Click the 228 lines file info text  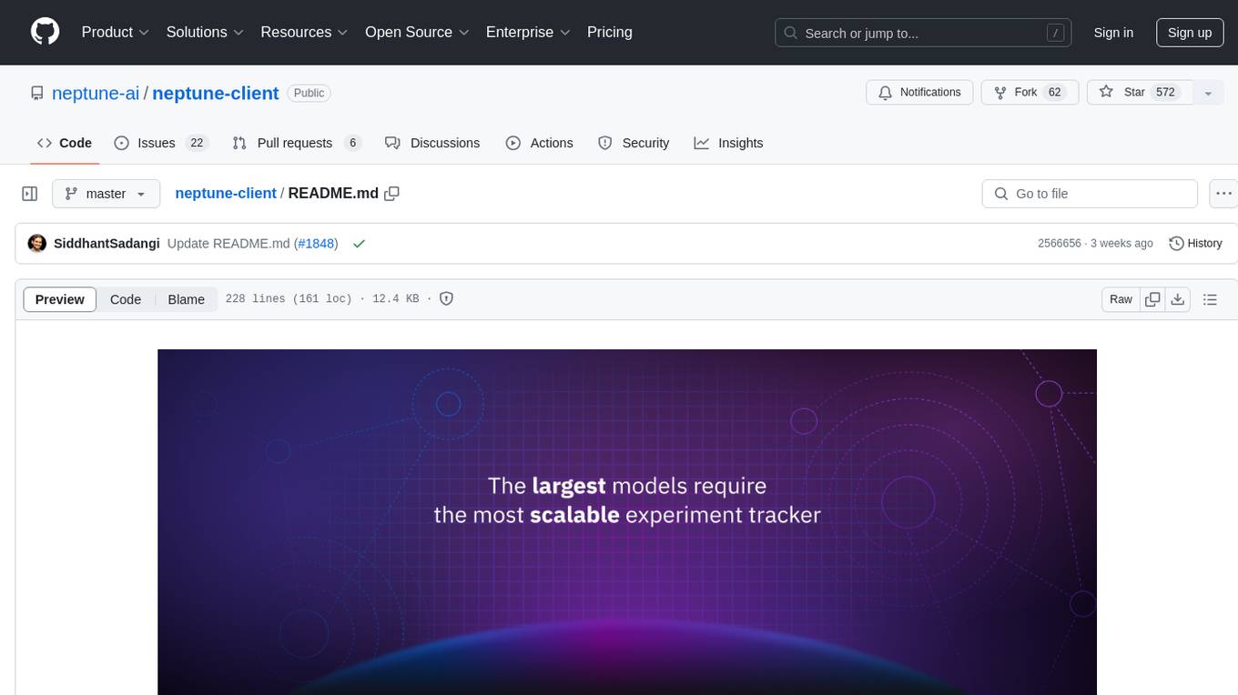coord(322,298)
